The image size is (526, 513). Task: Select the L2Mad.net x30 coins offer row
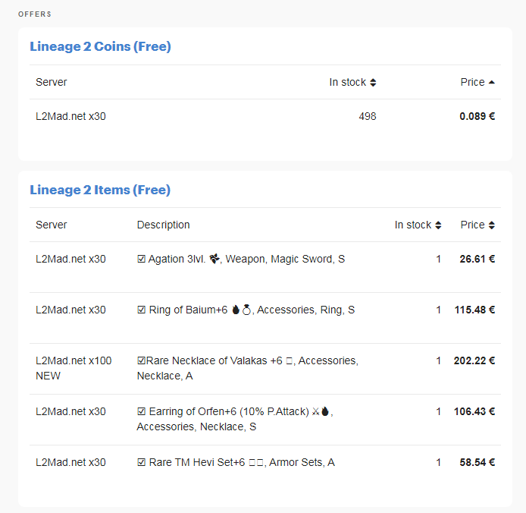[265, 116]
